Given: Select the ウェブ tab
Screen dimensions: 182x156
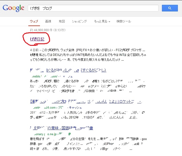Looking at the screenshot, I should point(34,21).
